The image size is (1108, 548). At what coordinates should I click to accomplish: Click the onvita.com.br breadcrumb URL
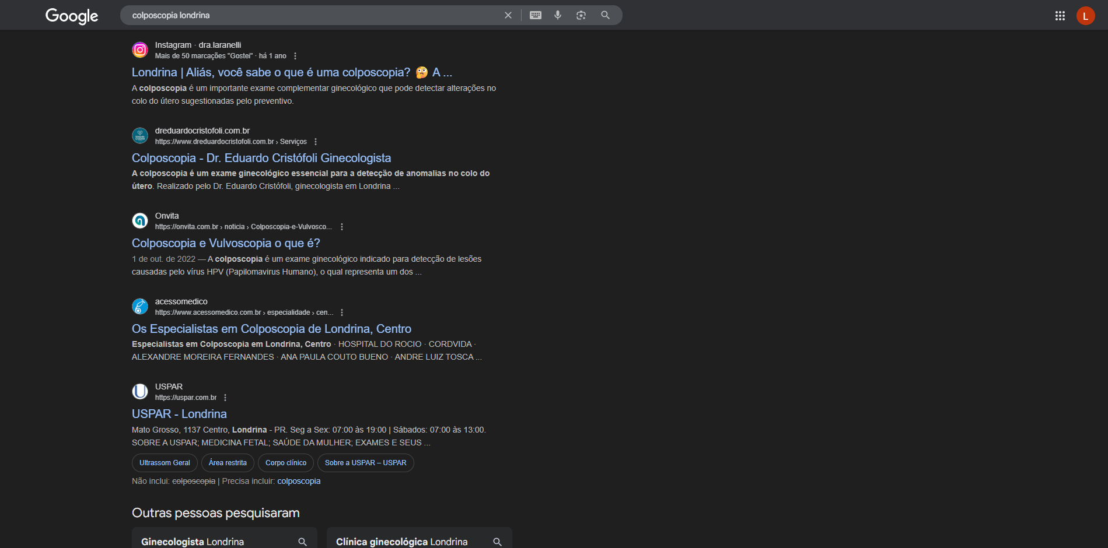coord(243,227)
